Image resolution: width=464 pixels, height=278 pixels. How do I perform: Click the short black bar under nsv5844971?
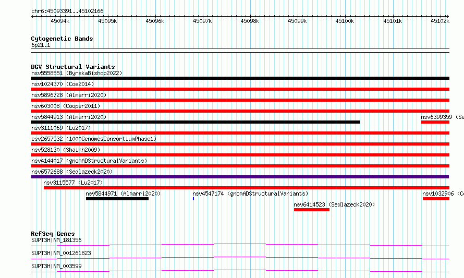pos(117,199)
